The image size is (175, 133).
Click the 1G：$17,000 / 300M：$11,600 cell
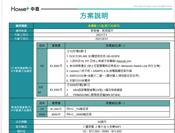tap(104, 131)
